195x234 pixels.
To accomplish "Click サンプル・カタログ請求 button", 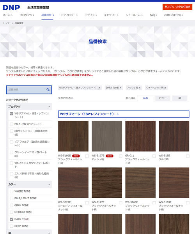I will (x=177, y=7).
